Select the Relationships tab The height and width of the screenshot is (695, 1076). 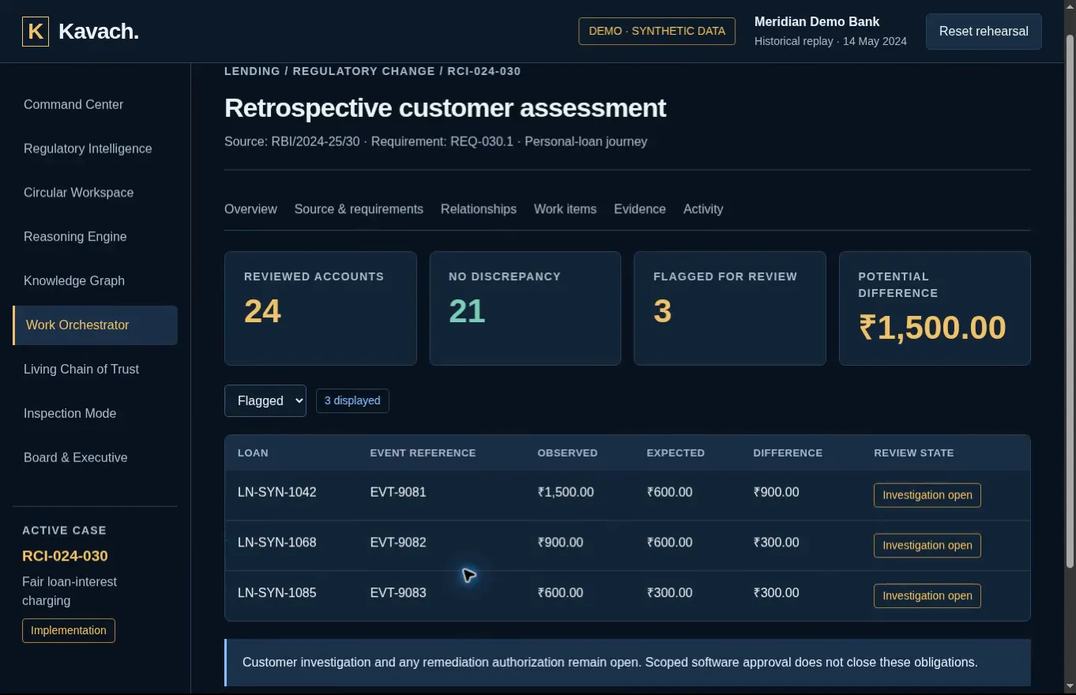479,209
